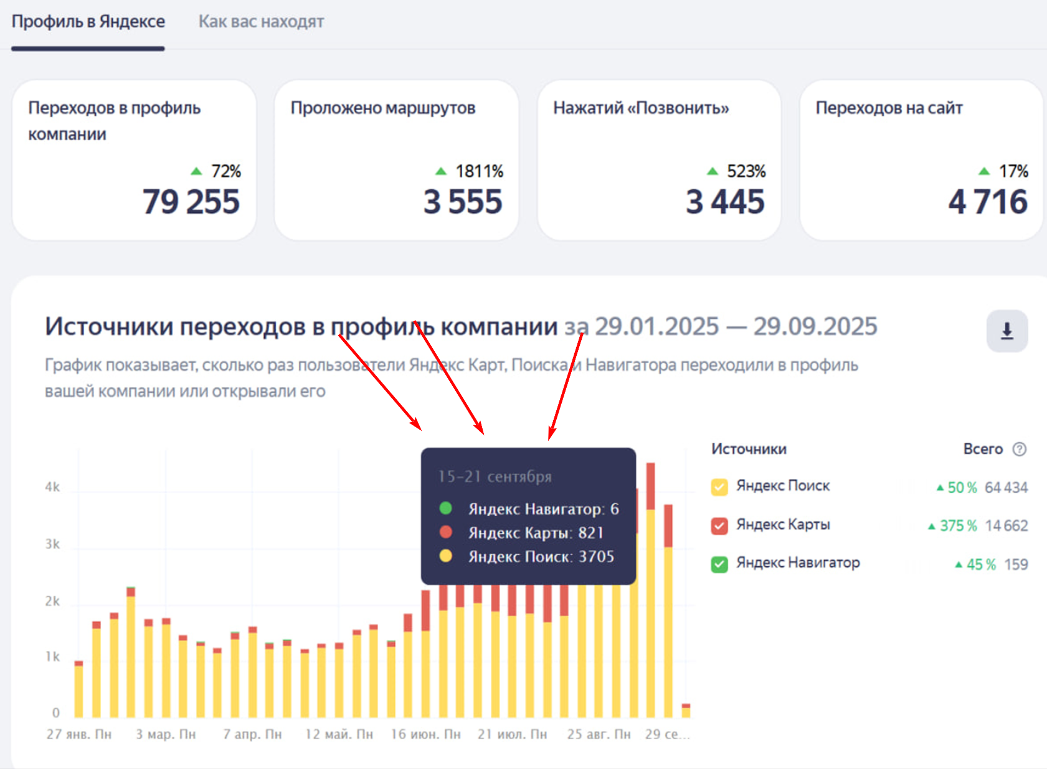
Task: Click the green dot for Яндекс Навигатор in tooltip
Action: point(445,508)
